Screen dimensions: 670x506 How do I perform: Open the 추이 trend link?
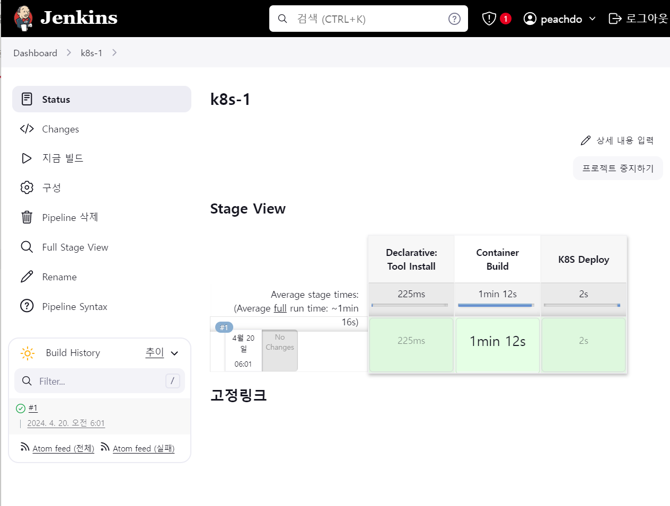tap(155, 352)
